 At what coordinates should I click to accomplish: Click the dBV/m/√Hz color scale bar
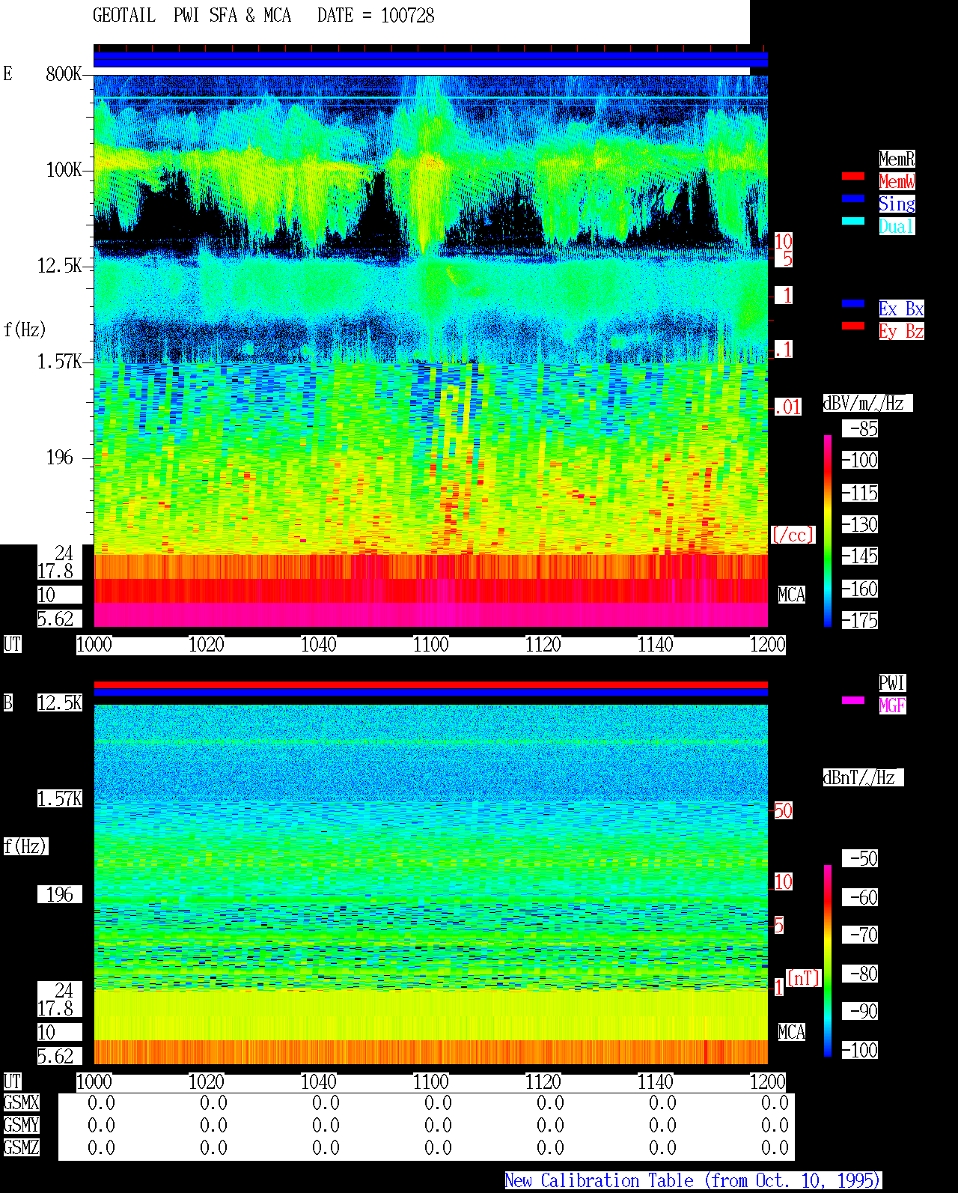(x=828, y=530)
